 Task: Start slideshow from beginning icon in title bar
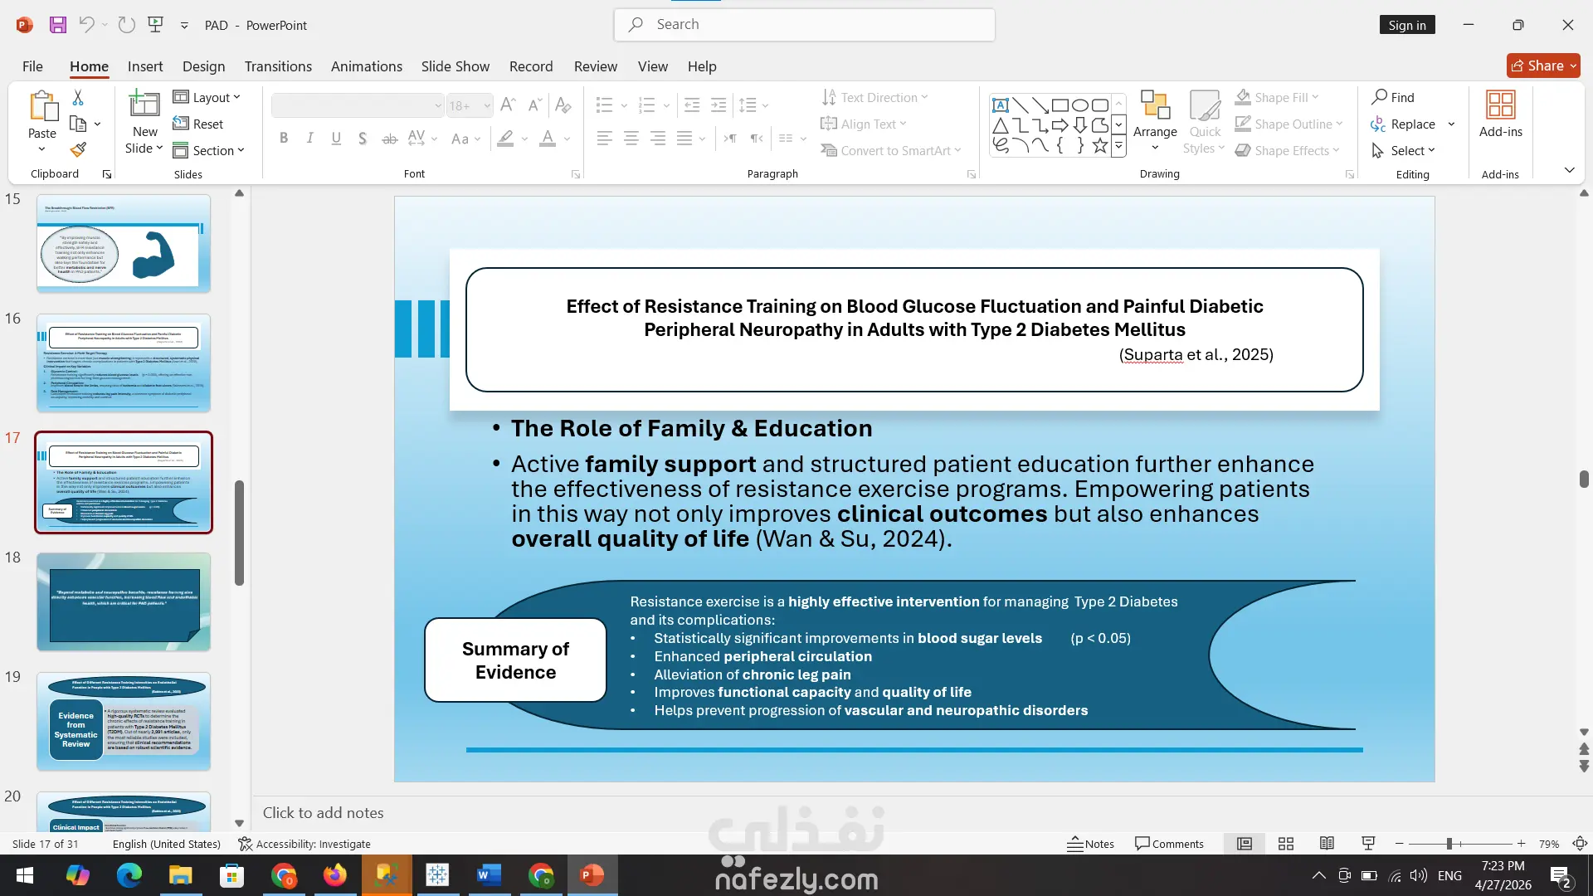coord(155,25)
